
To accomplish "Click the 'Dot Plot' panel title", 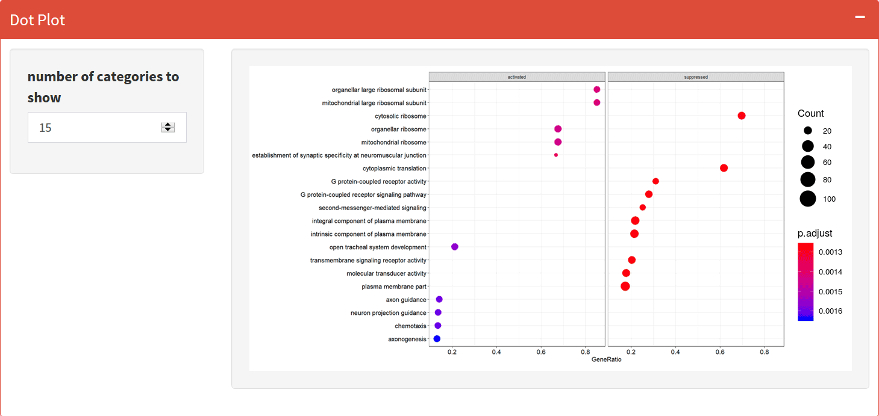I will [37, 20].
